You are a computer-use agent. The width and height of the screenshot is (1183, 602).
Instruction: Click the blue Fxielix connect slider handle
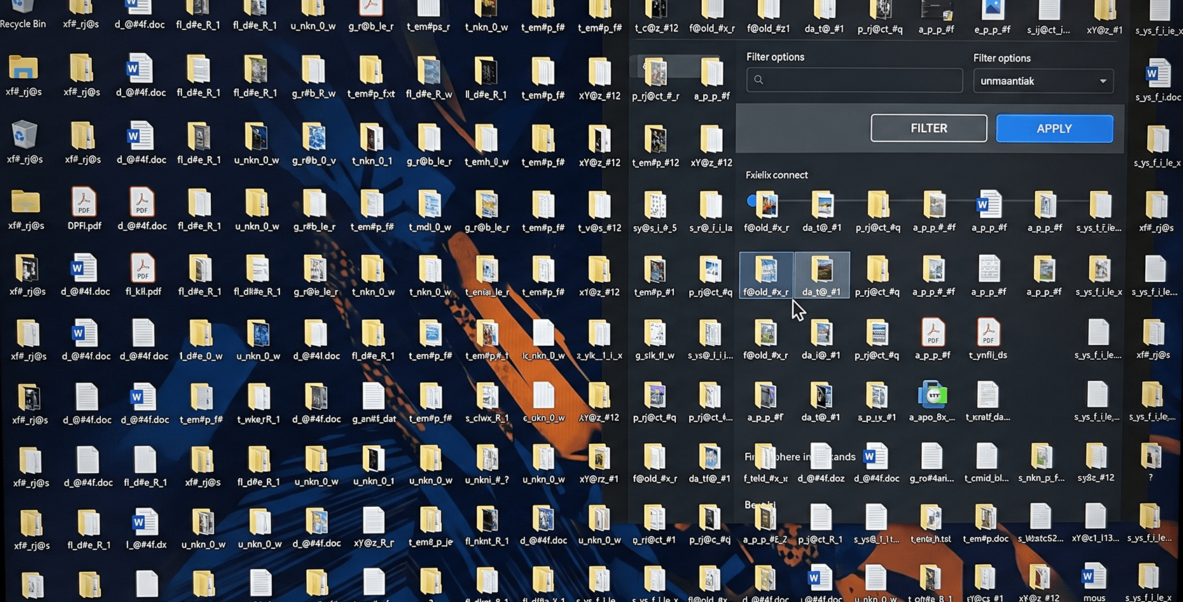(x=752, y=201)
